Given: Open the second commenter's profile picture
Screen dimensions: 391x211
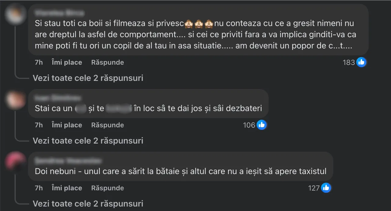Looking at the screenshot, I should click(16, 100).
